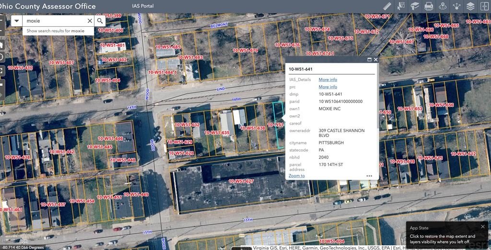Maximize the parcel info popup

[x=370, y=60]
